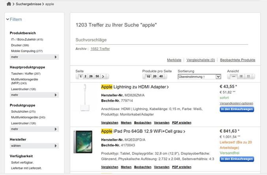267x175 pixels.
Task: Open Vergleichsliste (0) link
Action: tap(201, 60)
